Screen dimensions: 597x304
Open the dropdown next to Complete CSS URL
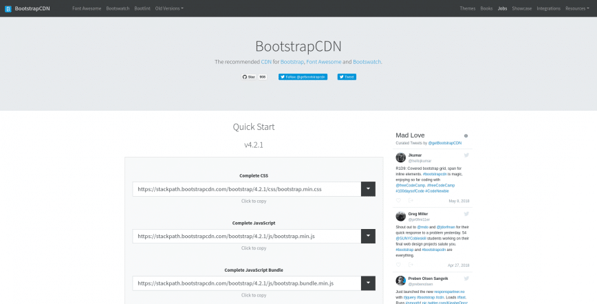(x=368, y=189)
